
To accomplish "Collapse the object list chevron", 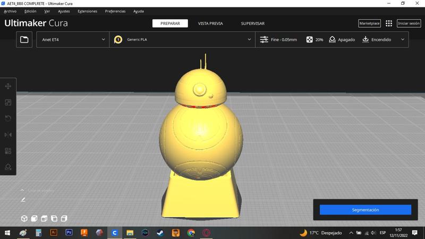I will 22,190.
